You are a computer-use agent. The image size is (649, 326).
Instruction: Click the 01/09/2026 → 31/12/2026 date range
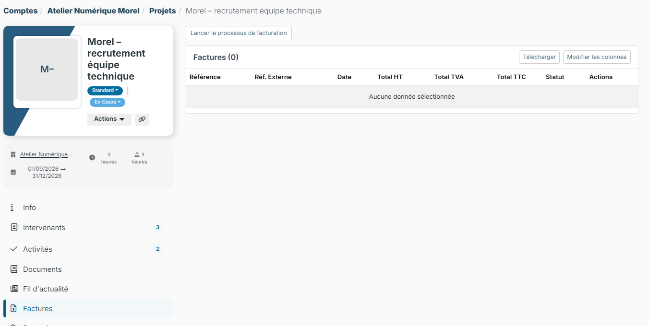tap(47, 172)
